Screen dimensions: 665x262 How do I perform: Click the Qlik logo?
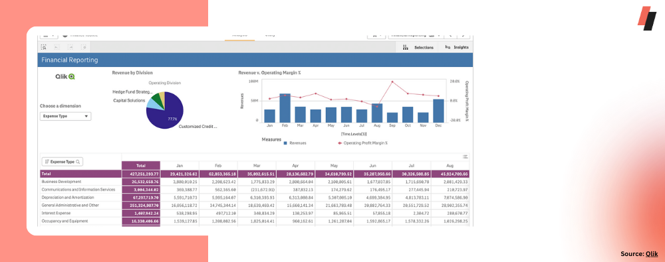pyautogui.click(x=65, y=77)
